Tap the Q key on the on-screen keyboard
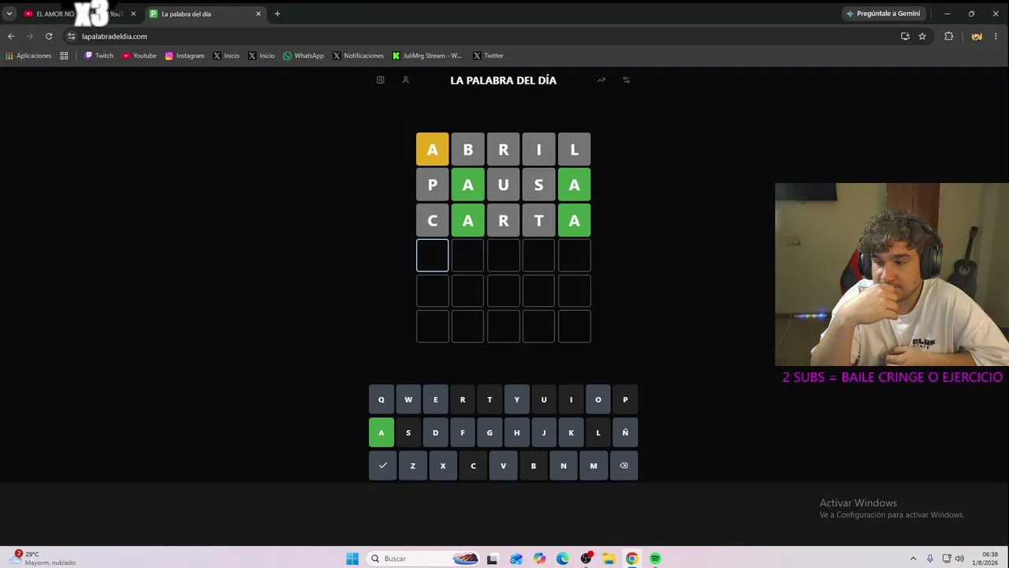Viewport: 1009px width, 568px height. pyautogui.click(x=381, y=400)
